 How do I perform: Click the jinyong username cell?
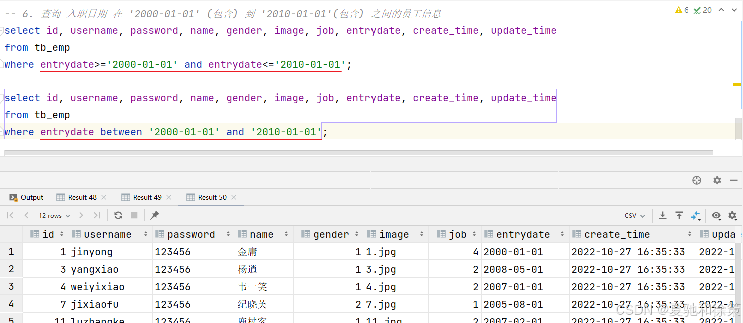111,252
